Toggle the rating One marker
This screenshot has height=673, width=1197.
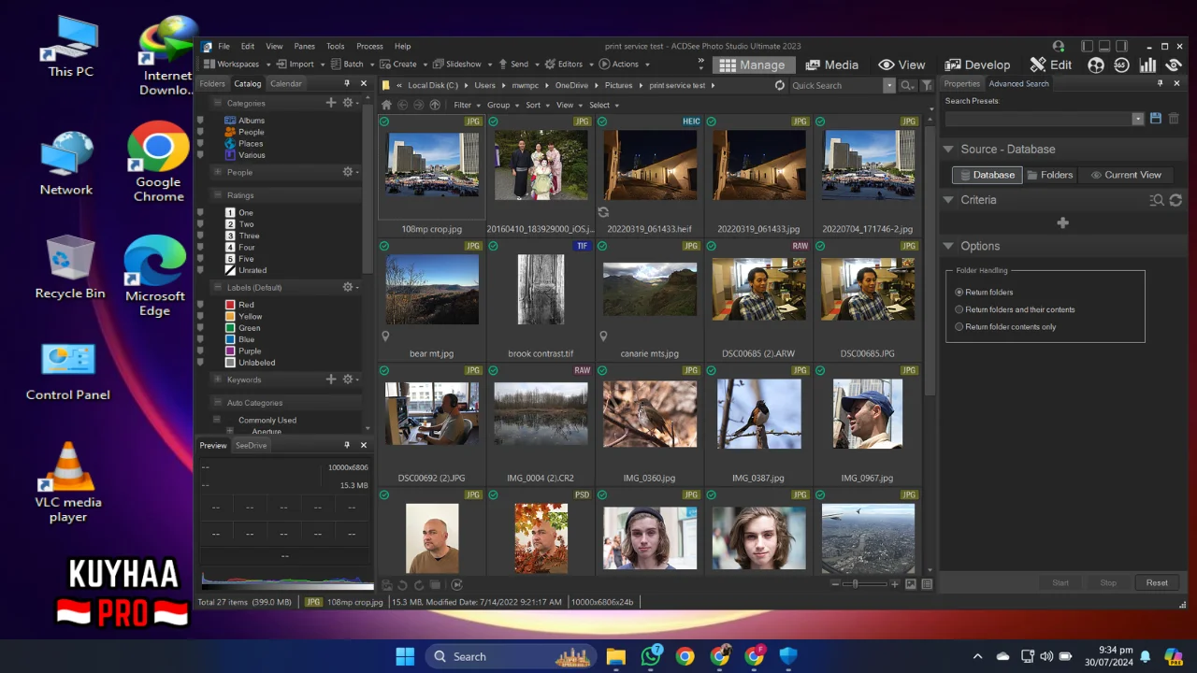click(x=200, y=213)
